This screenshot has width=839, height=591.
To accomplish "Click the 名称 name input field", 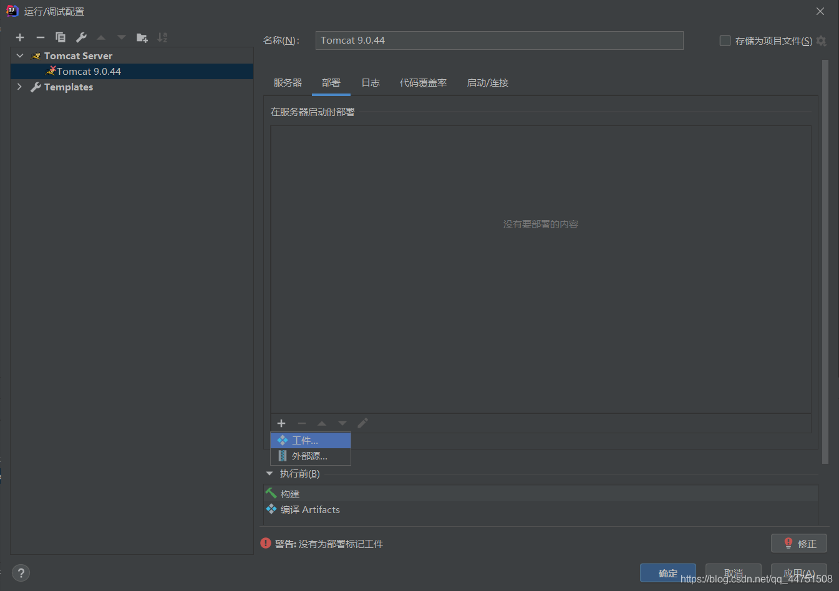I will 500,41.
